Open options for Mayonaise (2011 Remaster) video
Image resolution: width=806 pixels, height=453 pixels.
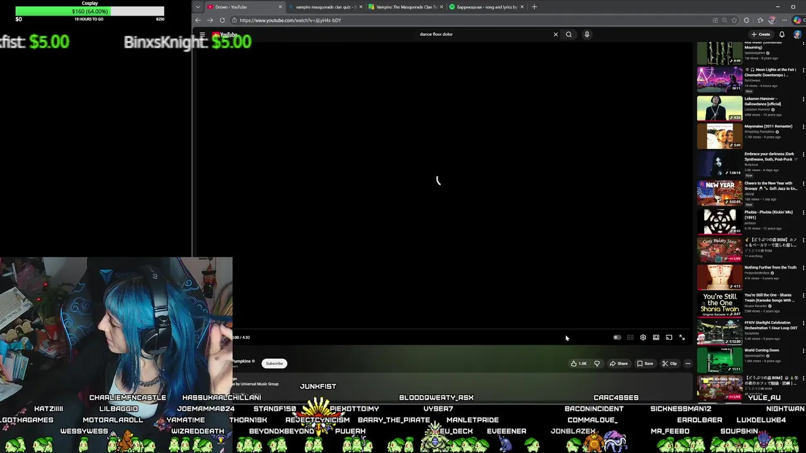pyautogui.click(x=803, y=126)
